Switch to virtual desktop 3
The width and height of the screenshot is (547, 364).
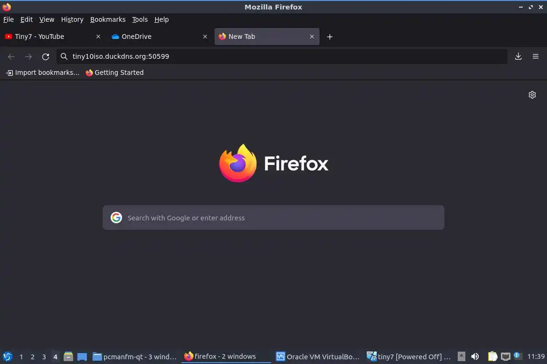click(44, 357)
